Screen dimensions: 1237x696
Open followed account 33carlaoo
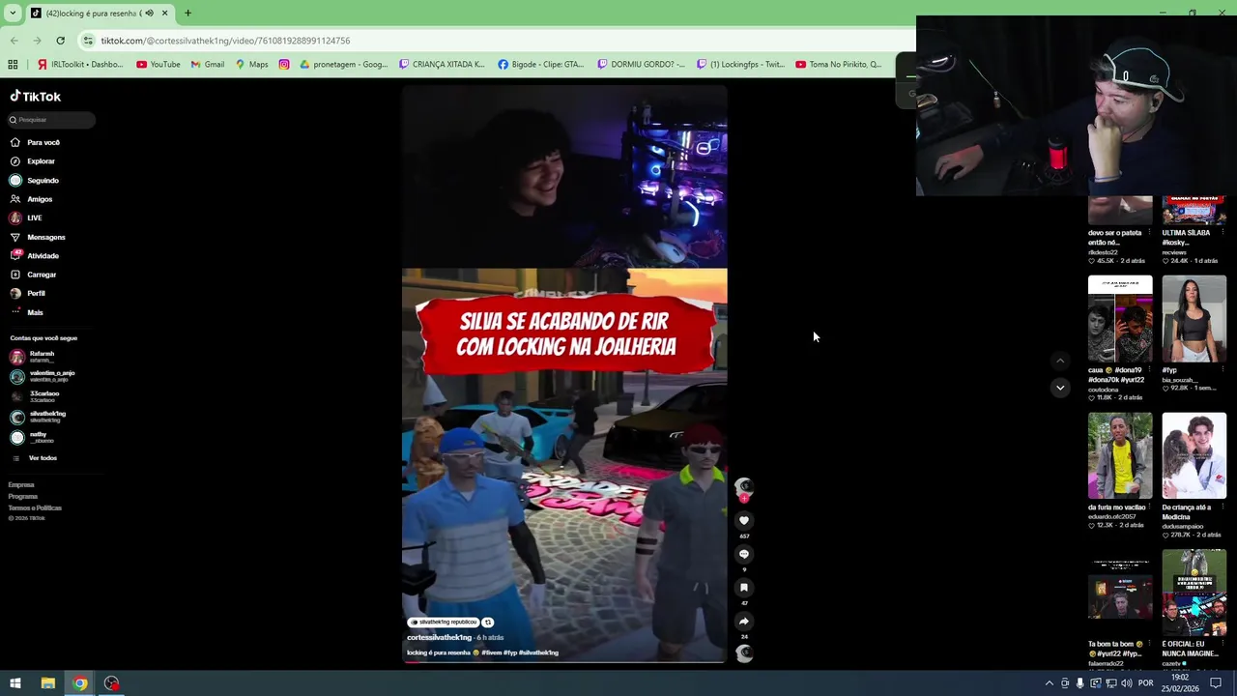35,396
